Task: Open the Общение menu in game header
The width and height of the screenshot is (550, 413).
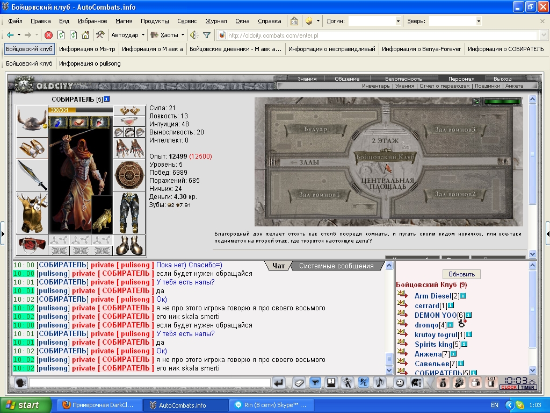Action: click(346, 79)
